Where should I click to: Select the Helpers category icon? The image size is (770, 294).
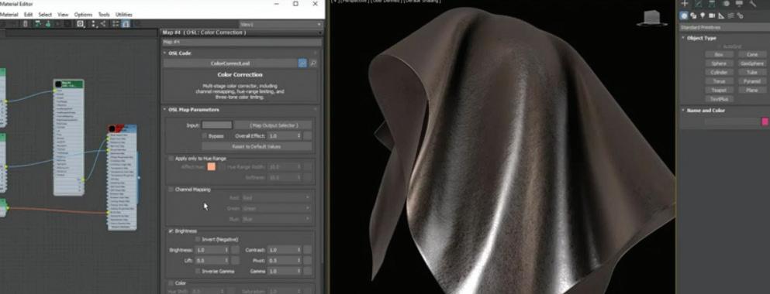click(721, 15)
